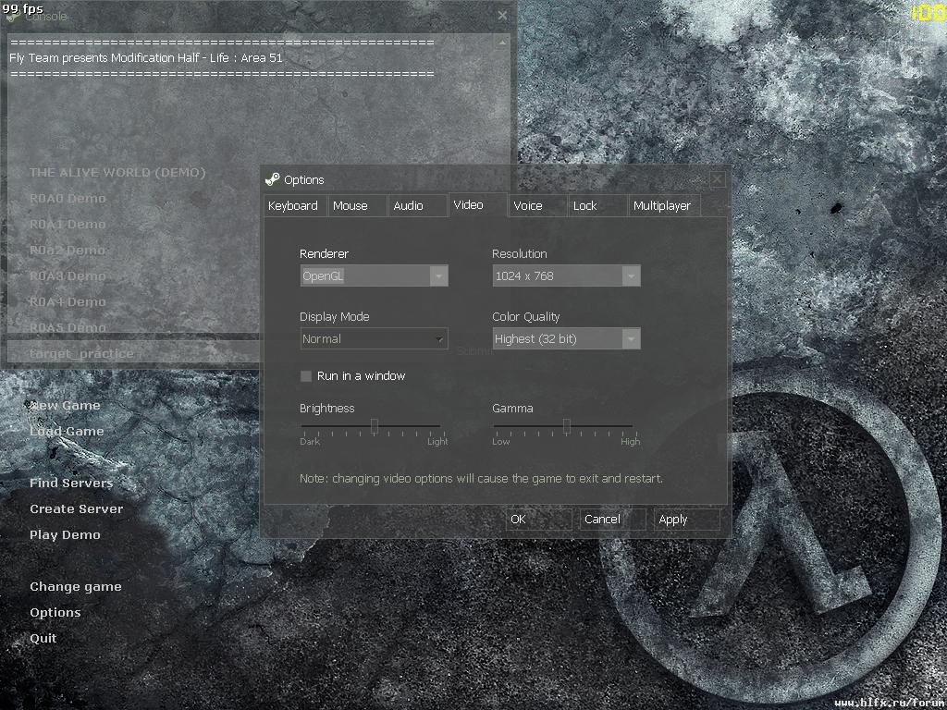
Task: Choose Create Server from main menu
Action: coord(77,509)
